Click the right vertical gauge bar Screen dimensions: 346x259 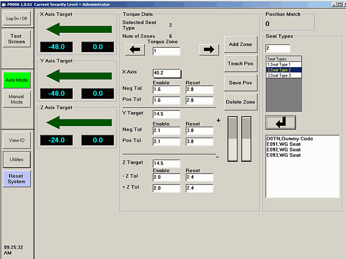click(x=246, y=139)
